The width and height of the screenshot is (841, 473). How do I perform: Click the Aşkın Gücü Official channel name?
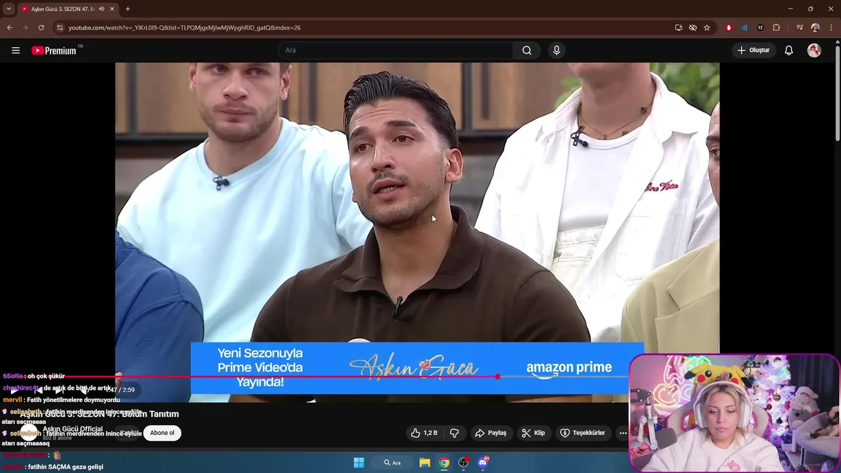pos(72,429)
